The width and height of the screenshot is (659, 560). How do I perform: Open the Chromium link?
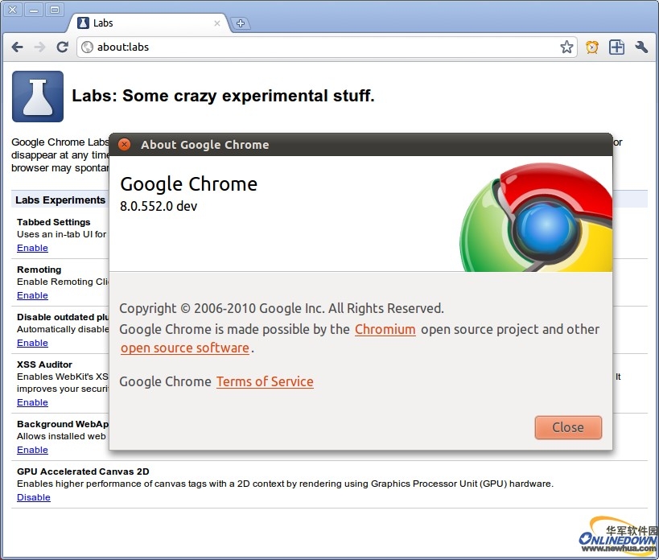click(385, 329)
